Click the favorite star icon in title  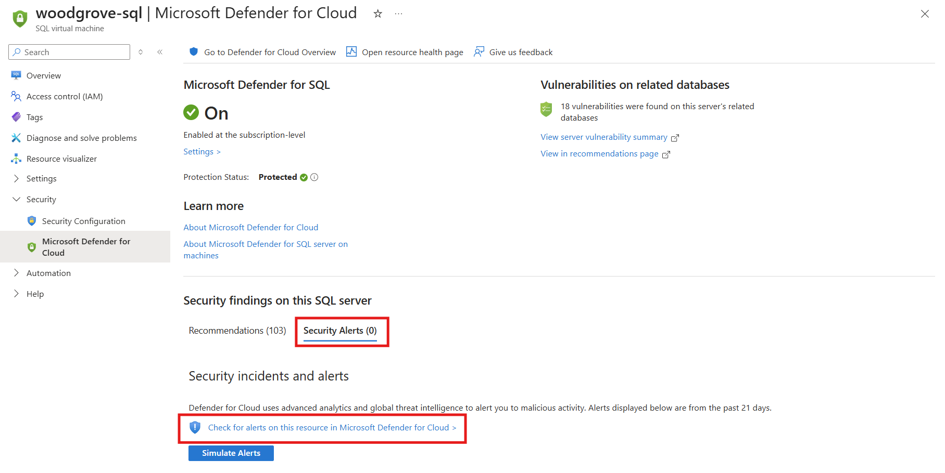coord(378,14)
